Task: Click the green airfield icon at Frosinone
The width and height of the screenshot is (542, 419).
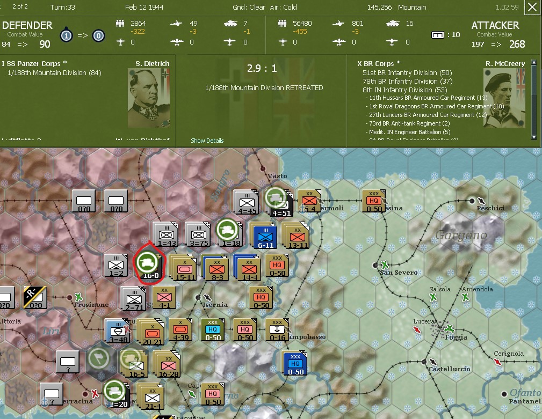Action: (x=78, y=297)
